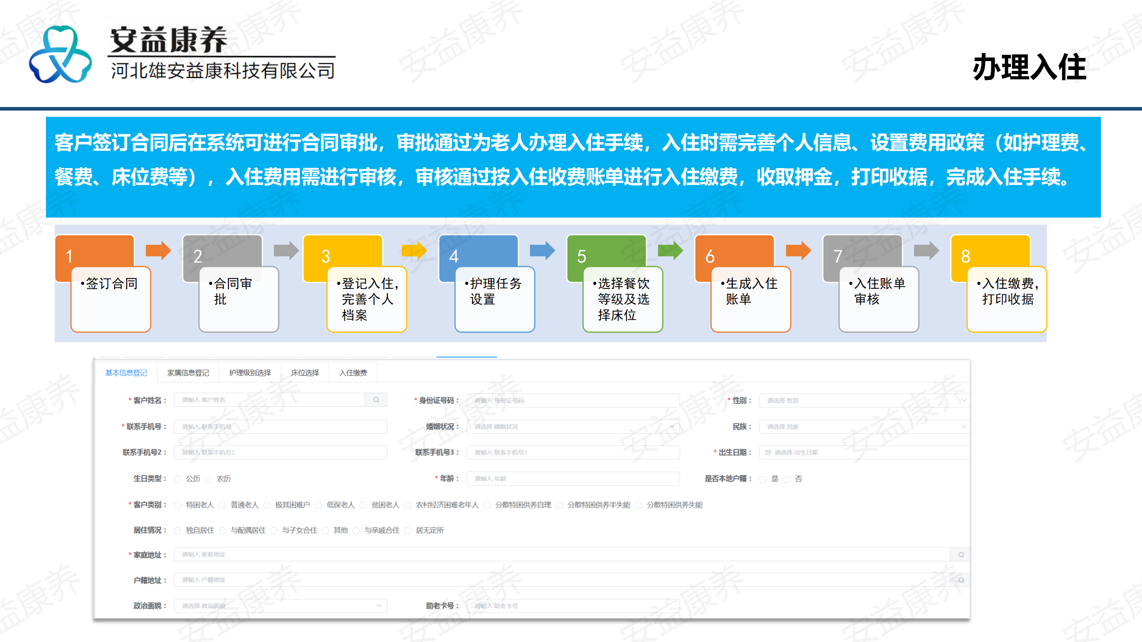Click the 合同审批 step box
The image size is (1142, 642).
coord(239,299)
